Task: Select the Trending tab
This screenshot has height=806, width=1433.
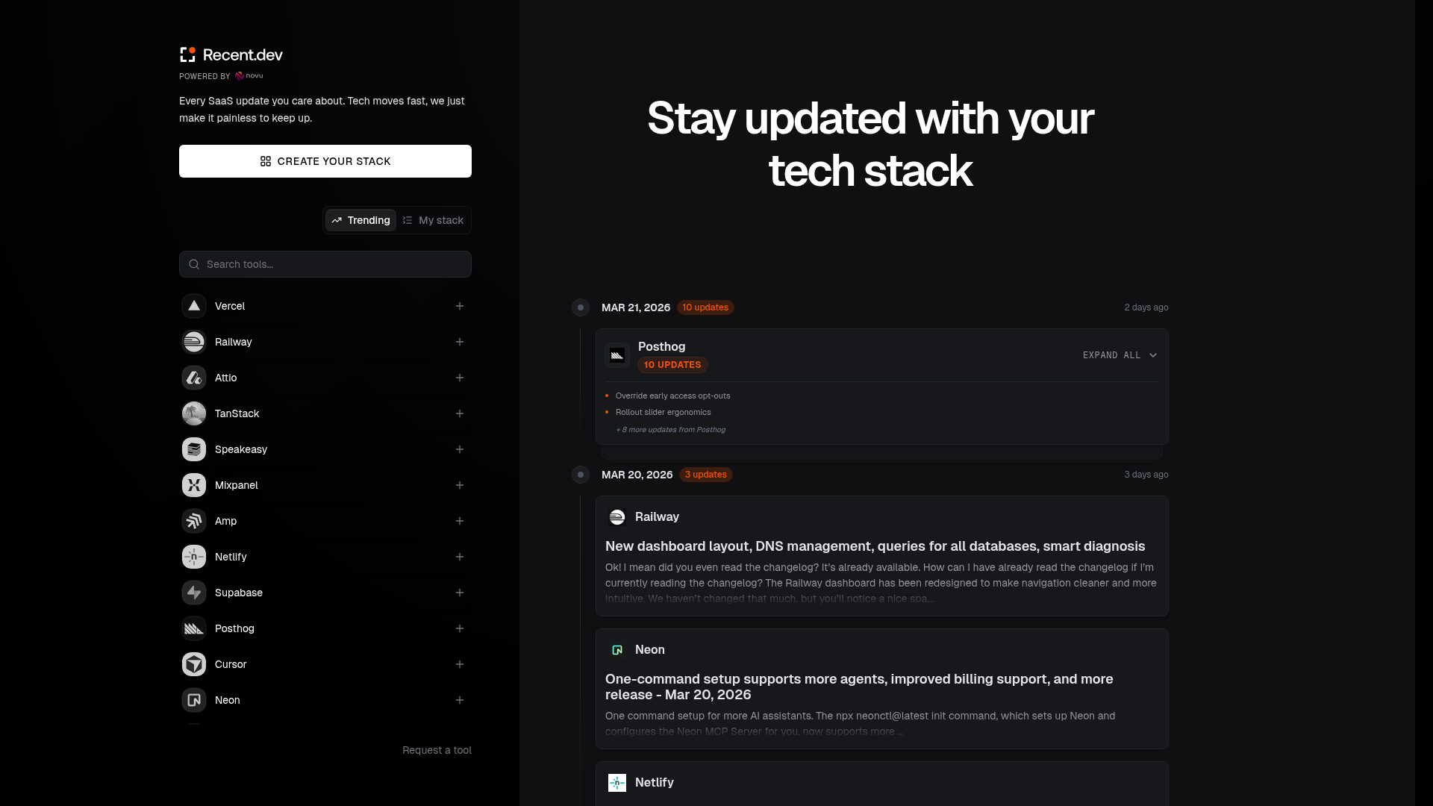Action: pyautogui.click(x=360, y=220)
